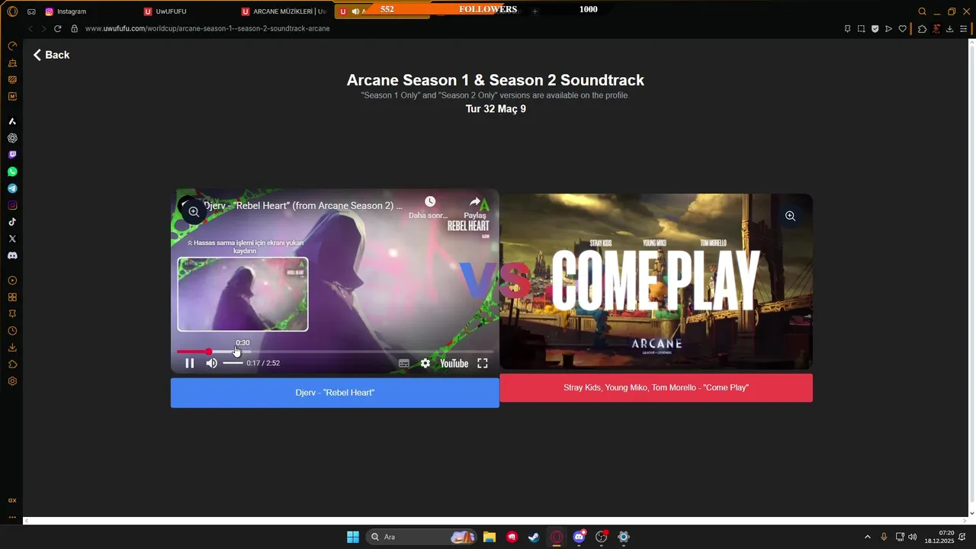Adjust the YouTube volume slider
Image resolution: width=976 pixels, height=549 pixels.
pyautogui.click(x=233, y=363)
